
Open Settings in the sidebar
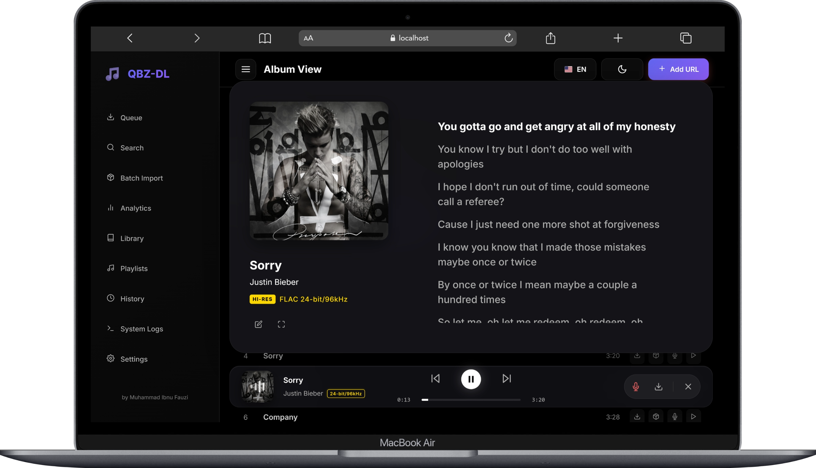(127, 359)
